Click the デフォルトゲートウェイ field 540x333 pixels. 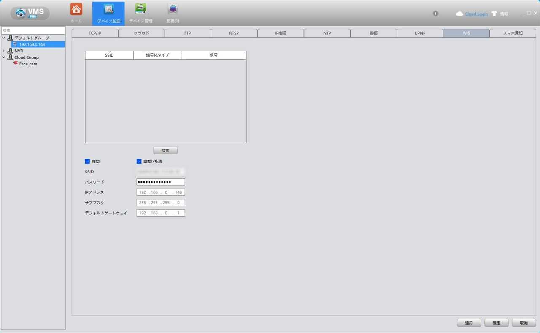(x=161, y=213)
